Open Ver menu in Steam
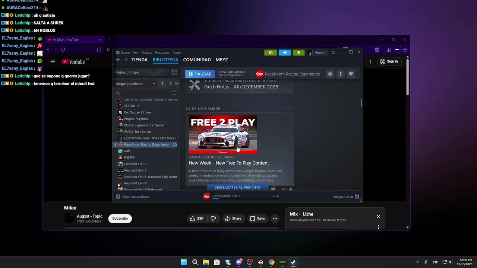The width and height of the screenshot is (477, 268). [136, 52]
